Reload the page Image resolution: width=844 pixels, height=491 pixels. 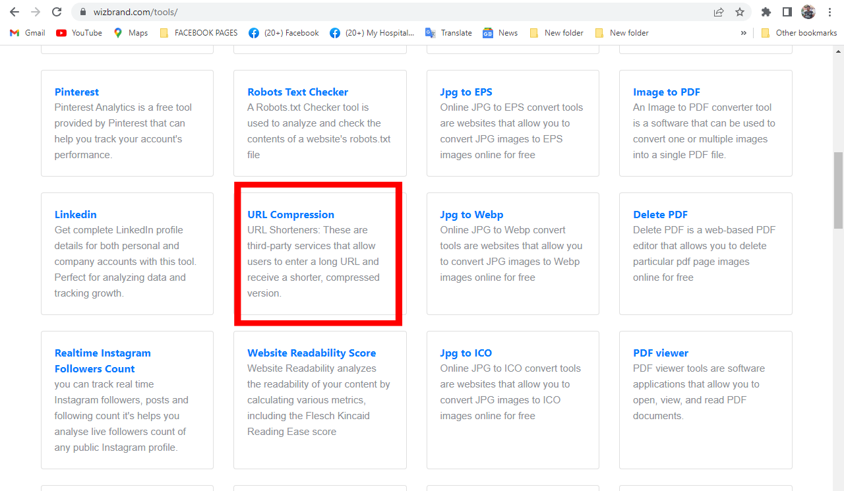56,11
